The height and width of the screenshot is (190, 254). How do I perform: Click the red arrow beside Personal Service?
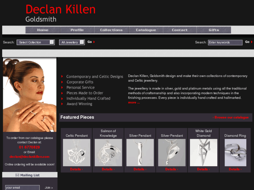[x=62, y=88]
